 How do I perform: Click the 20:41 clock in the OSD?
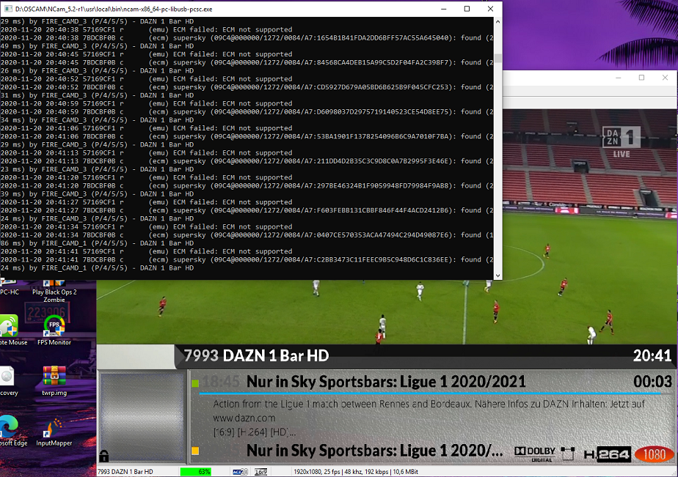pyautogui.click(x=652, y=355)
